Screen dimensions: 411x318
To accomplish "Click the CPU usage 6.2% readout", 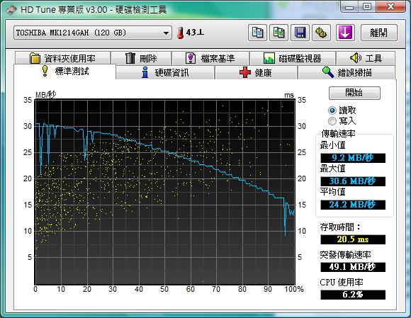I will coord(353,295).
